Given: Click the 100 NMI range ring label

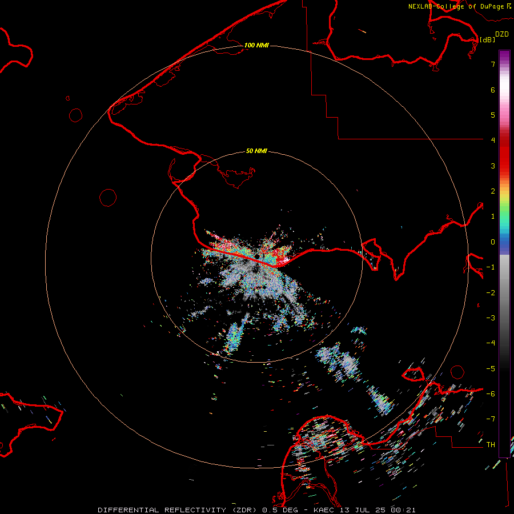Looking at the screenshot, I should tap(256, 45).
